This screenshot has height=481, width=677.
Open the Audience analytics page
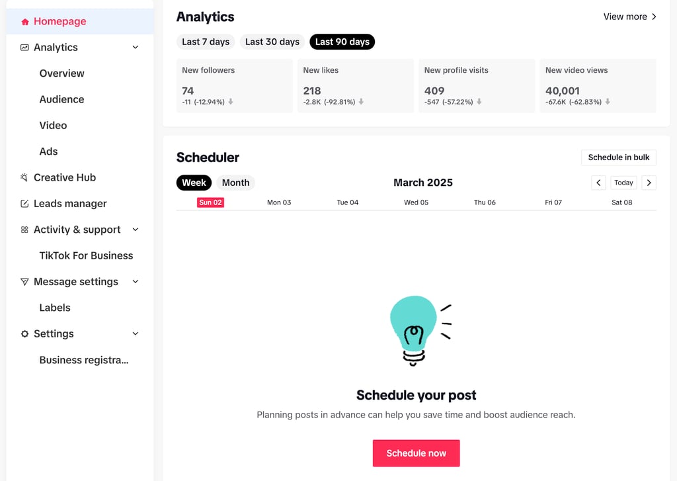pyautogui.click(x=61, y=99)
